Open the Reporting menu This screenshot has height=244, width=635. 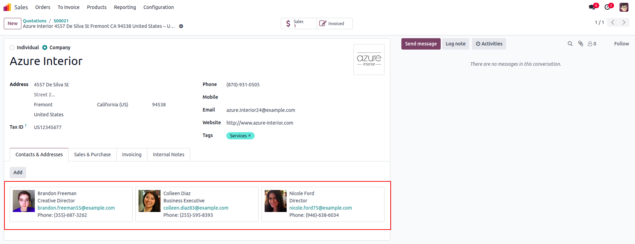125,7
